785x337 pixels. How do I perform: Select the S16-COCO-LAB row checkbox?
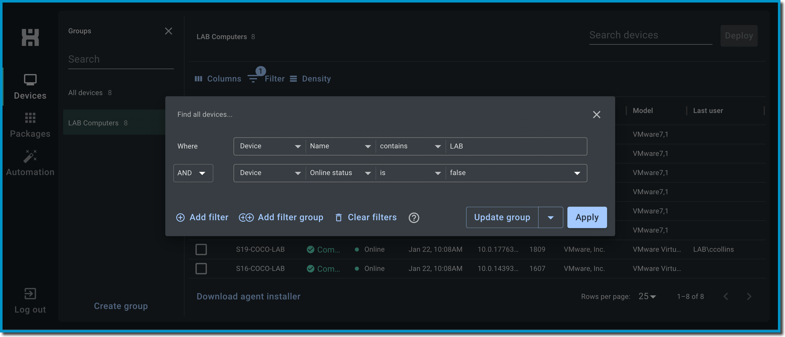pos(201,269)
